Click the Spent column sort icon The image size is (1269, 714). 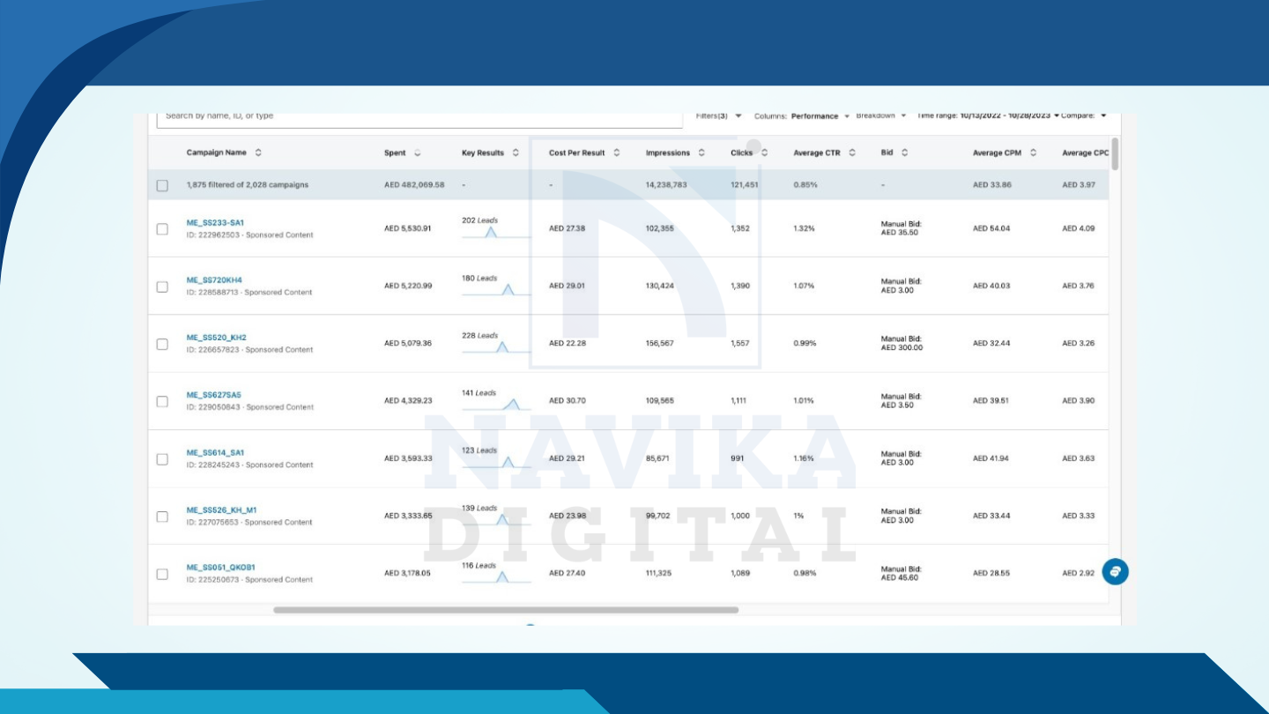click(x=417, y=153)
